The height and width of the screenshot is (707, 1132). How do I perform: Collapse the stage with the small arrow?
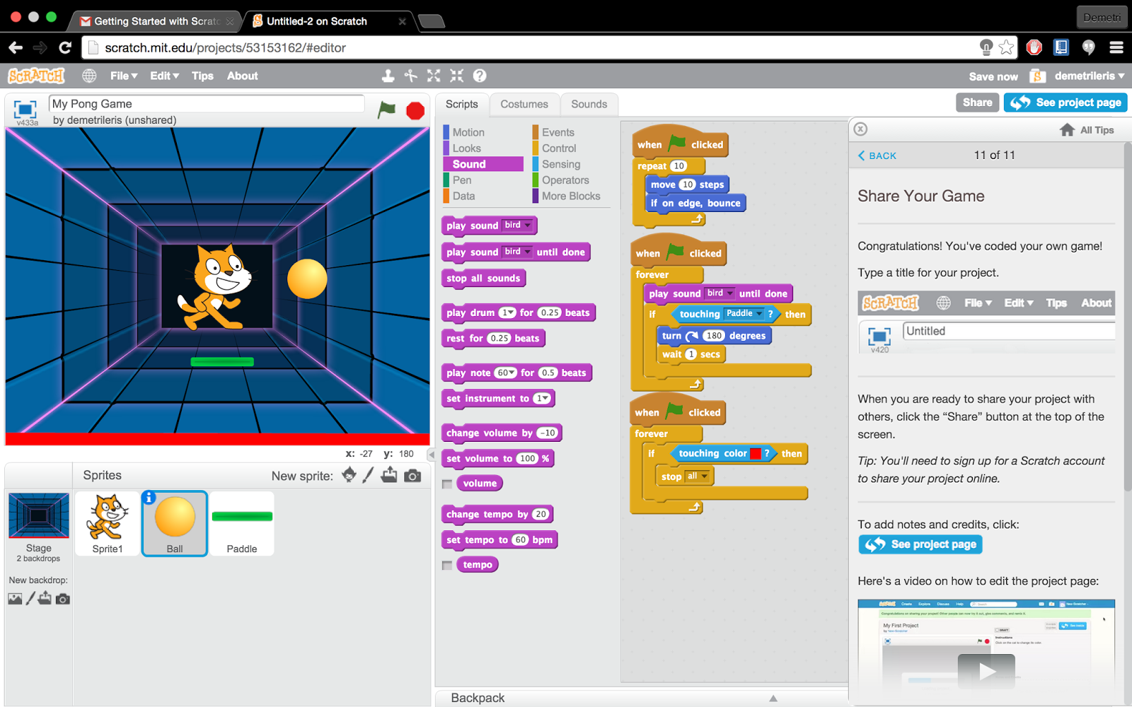pos(431,455)
